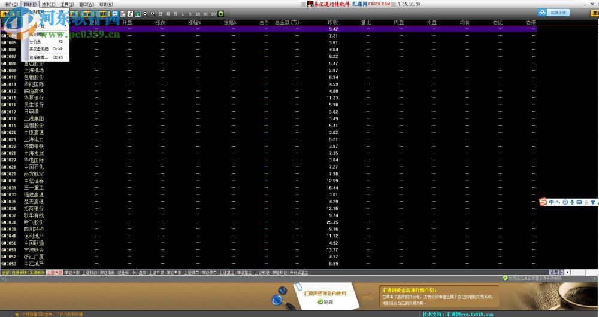Click the yellow 登录 button at top right
The width and height of the screenshot is (599, 317).
(x=595, y=13)
